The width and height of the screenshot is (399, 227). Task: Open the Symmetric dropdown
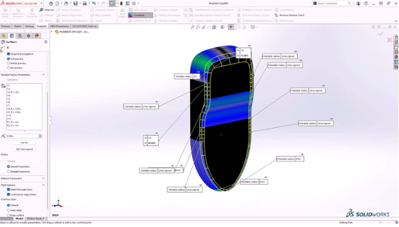(x=24, y=80)
